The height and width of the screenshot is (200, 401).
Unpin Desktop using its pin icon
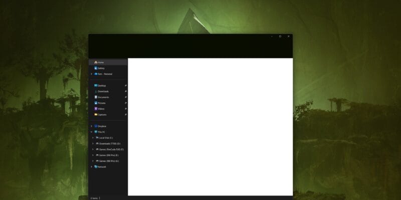[126, 85]
